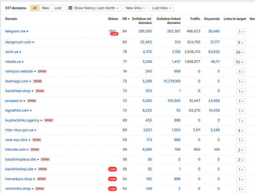Click keywords value 24,958 for prospeo.io

click(214, 101)
